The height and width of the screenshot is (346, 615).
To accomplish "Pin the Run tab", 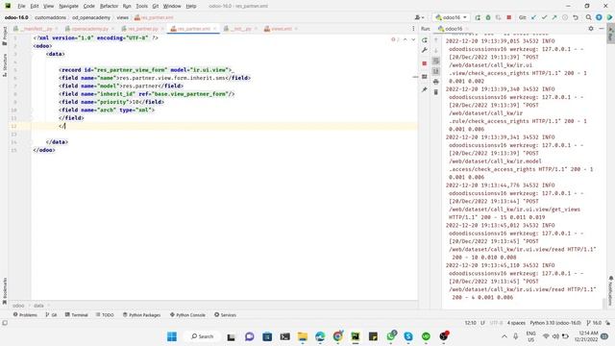I will 425,89.
